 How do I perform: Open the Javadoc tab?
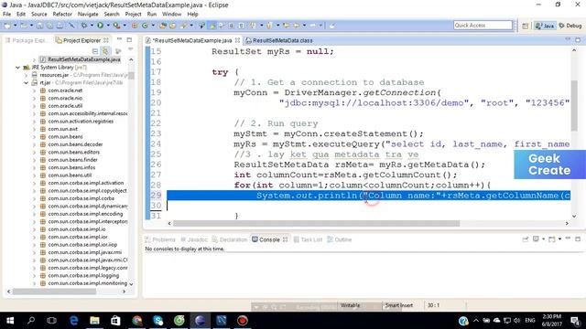pos(194,239)
